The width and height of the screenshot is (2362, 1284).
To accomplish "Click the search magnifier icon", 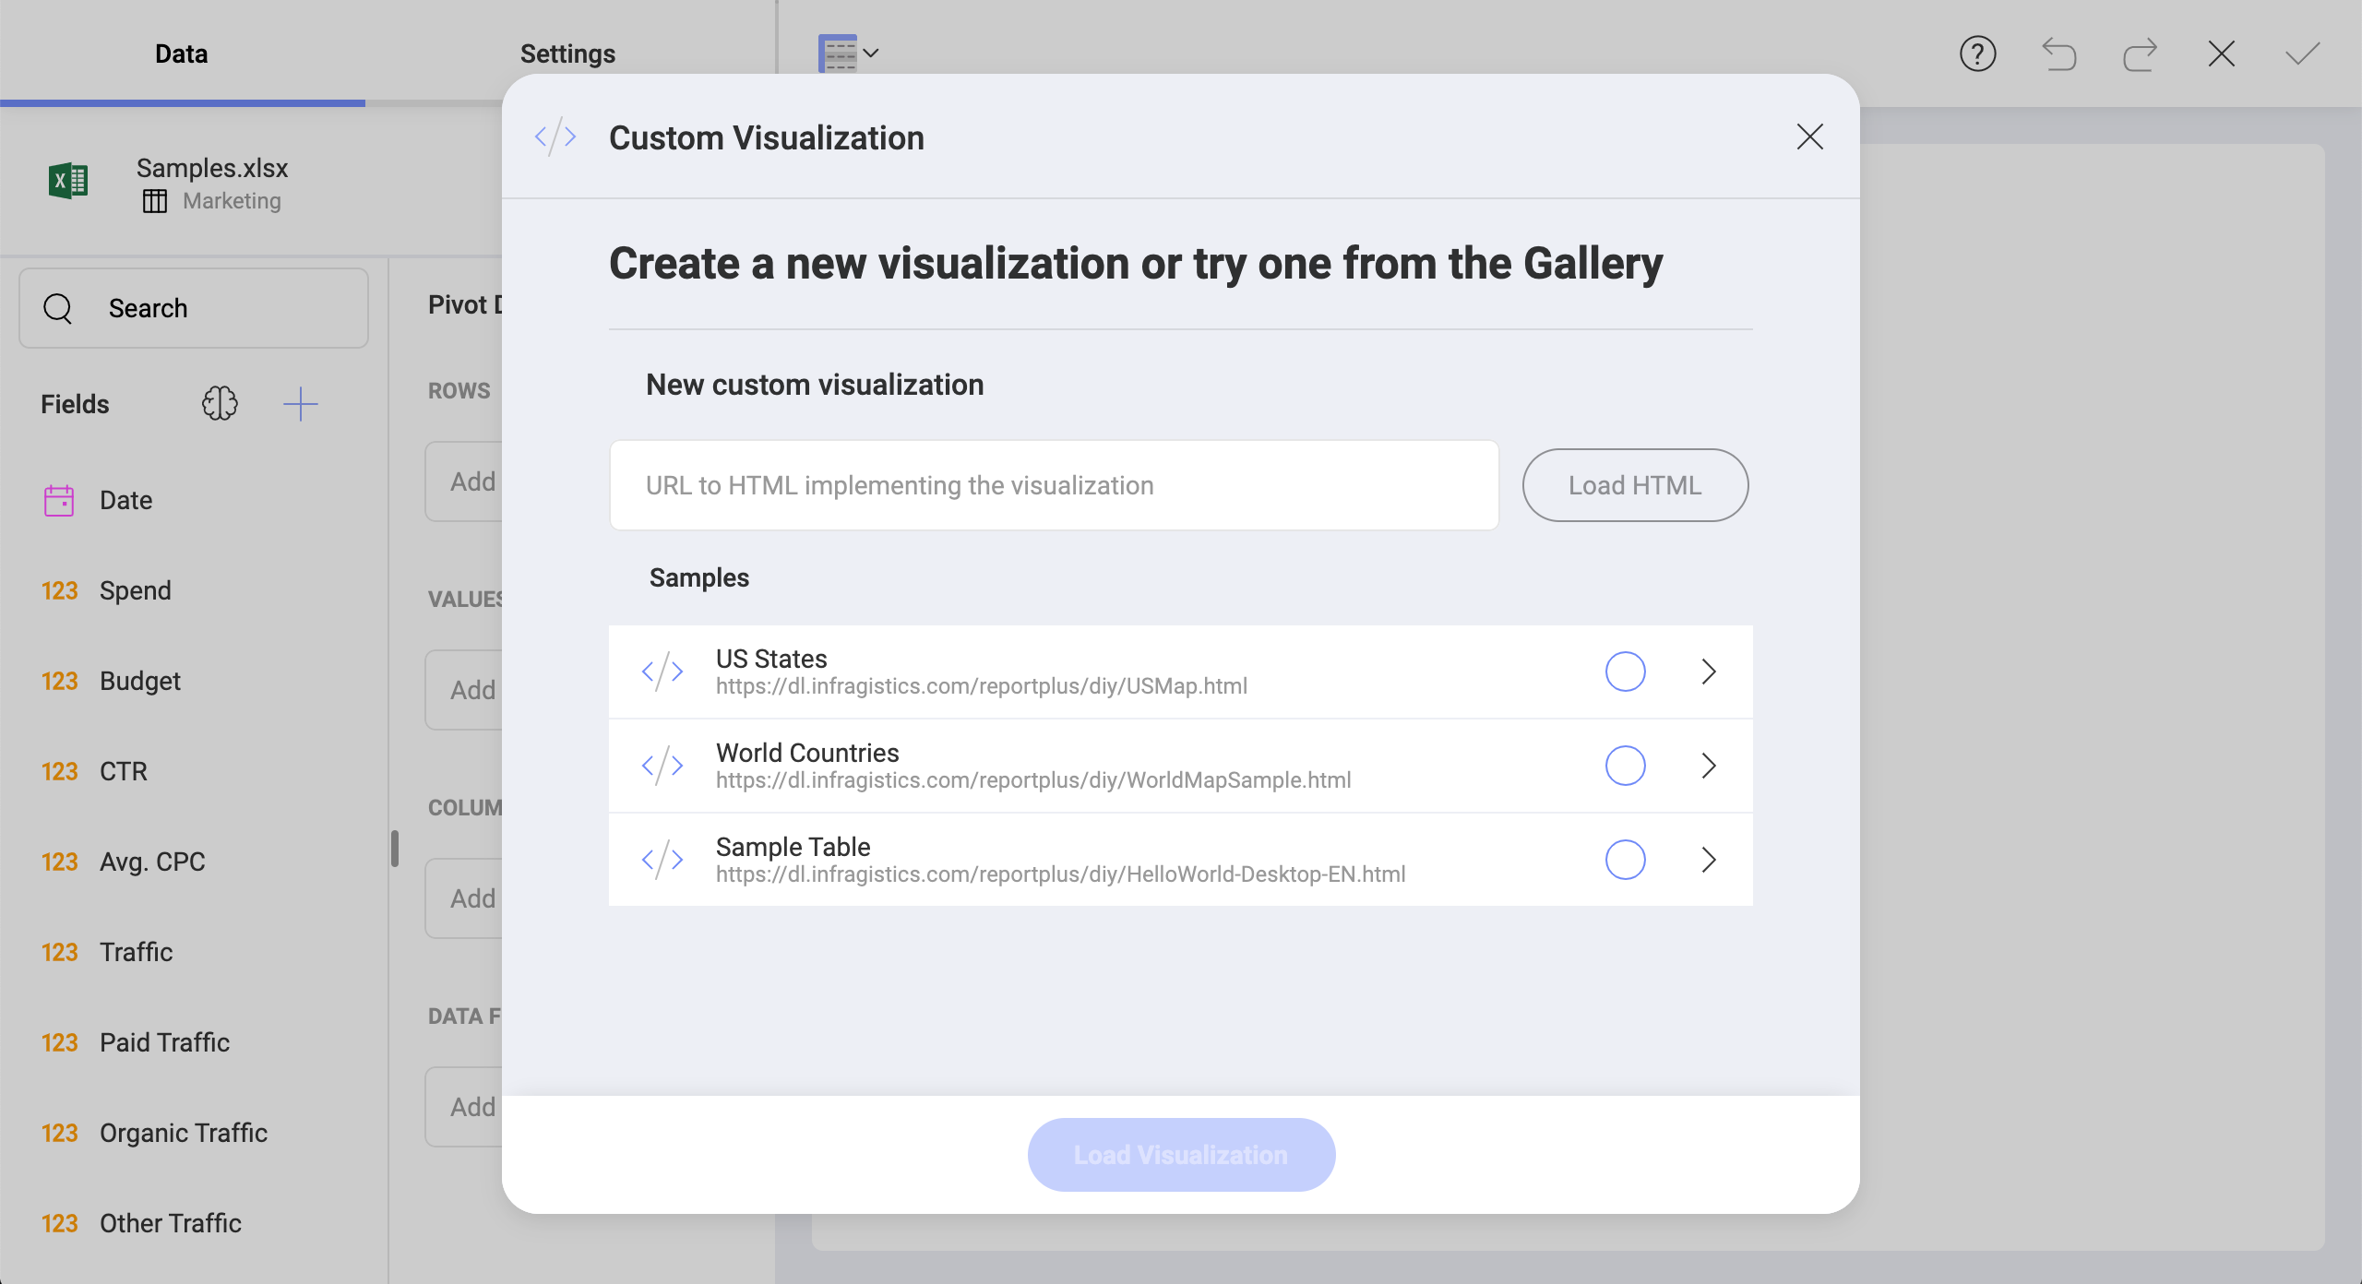I will (x=58, y=308).
